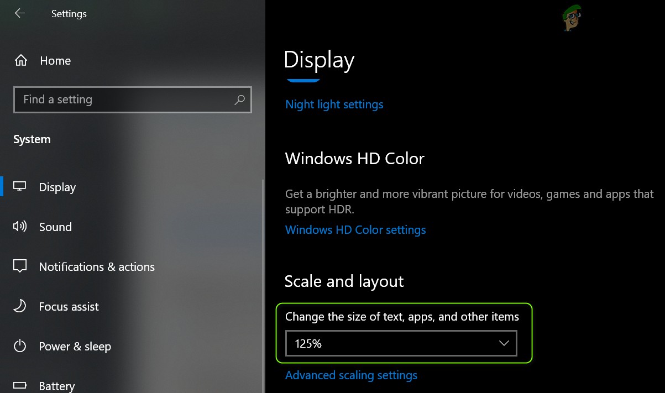This screenshot has height=393, width=665.
Task: Change scaling from 125% using the dropdown
Action: (401, 343)
